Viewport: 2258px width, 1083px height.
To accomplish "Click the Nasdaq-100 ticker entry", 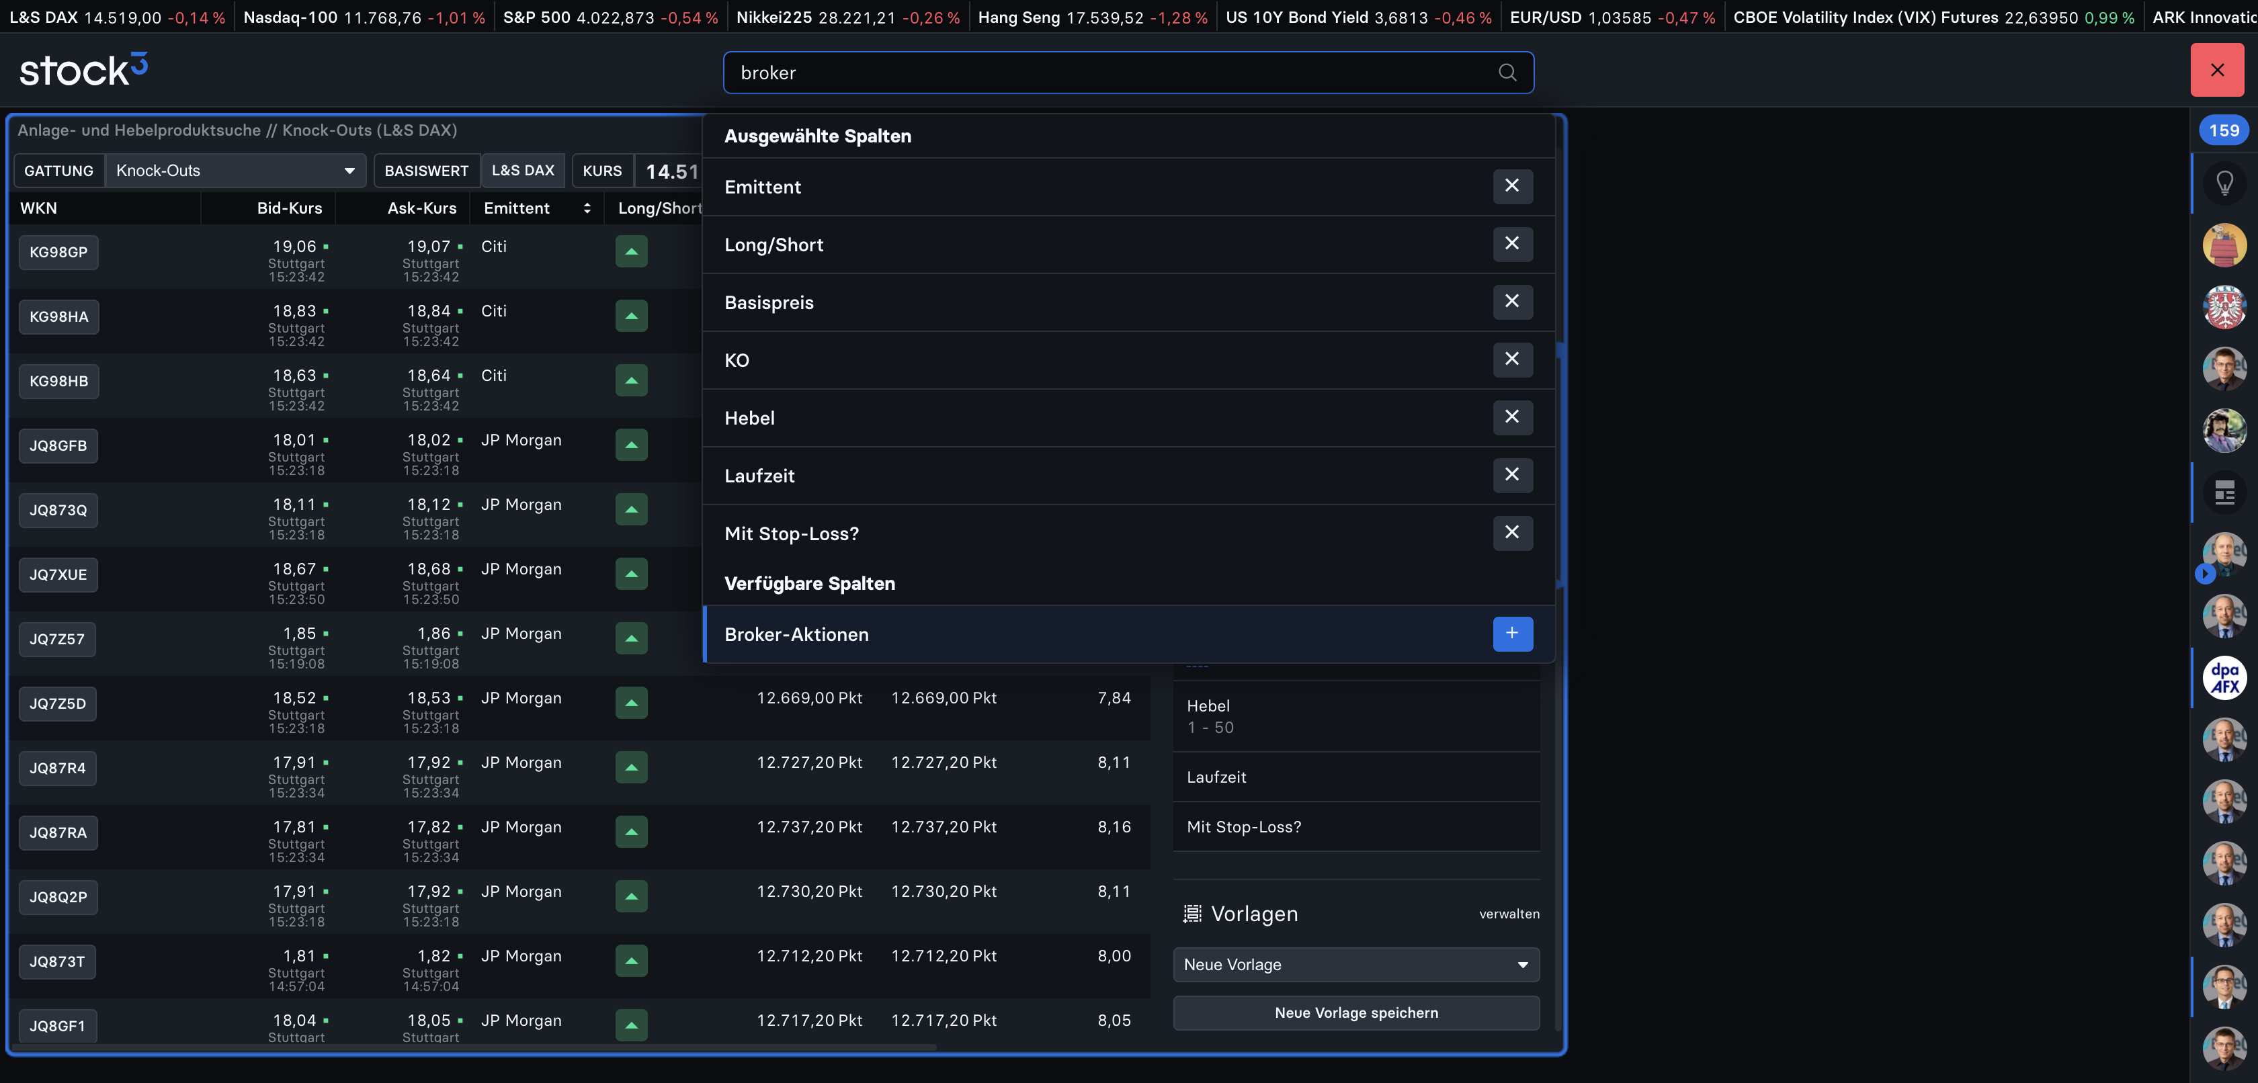I will (x=364, y=17).
